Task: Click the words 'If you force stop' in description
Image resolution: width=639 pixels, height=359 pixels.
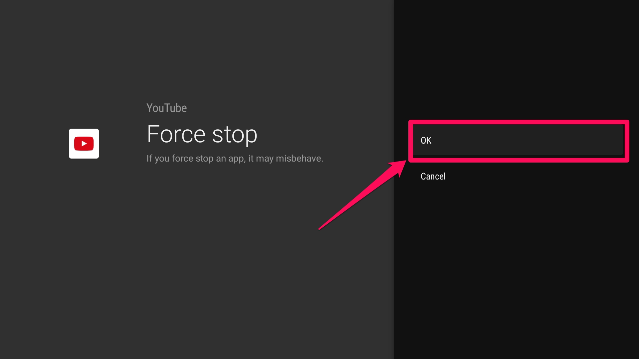Action: [180, 159]
